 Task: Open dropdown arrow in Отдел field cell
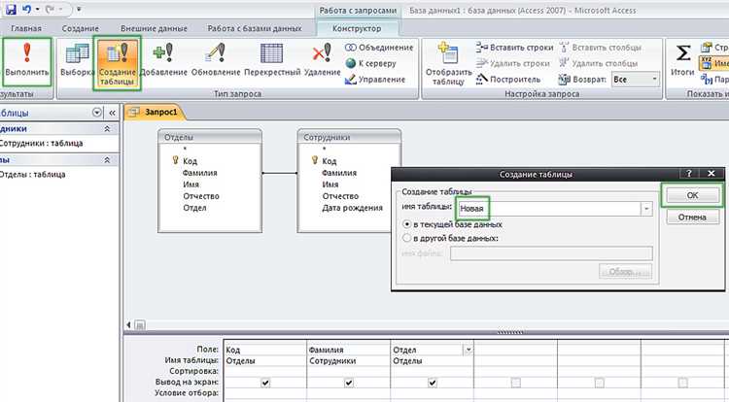[x=469, y=349]
